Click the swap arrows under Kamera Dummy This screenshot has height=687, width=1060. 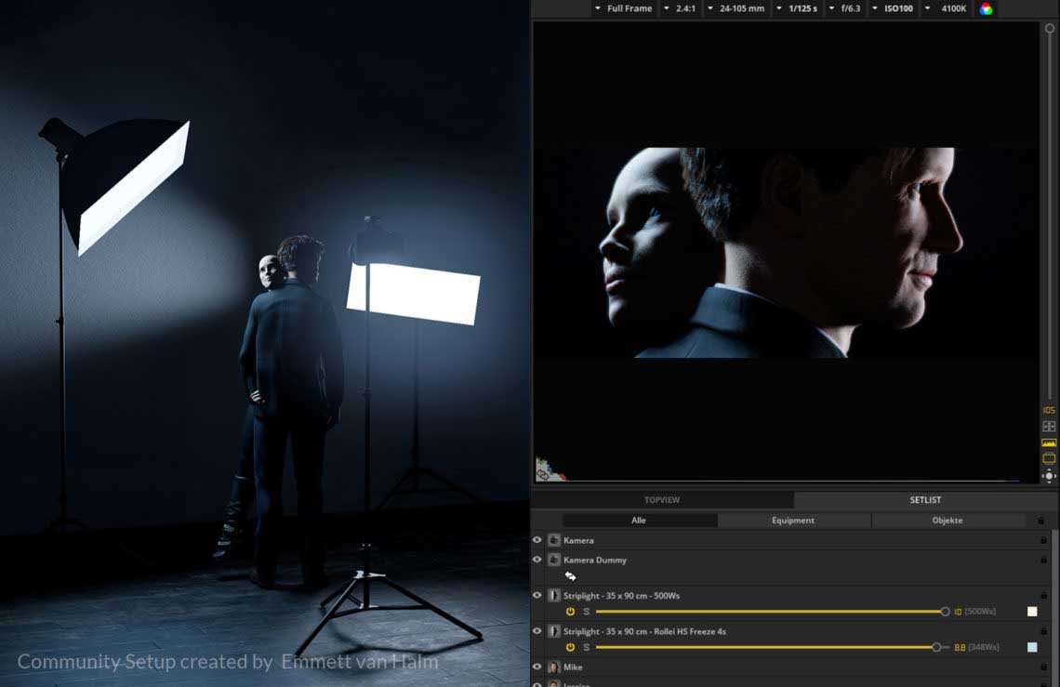click(x=570, y=576)
